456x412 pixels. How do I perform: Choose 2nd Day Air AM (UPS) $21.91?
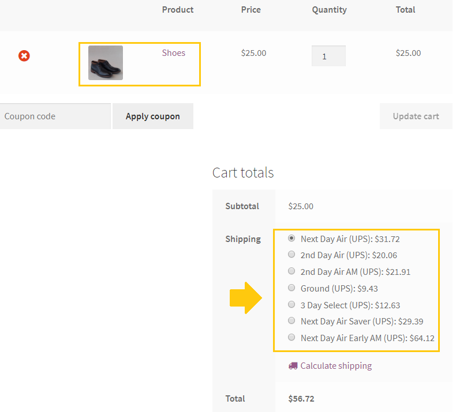coord(291,271)
